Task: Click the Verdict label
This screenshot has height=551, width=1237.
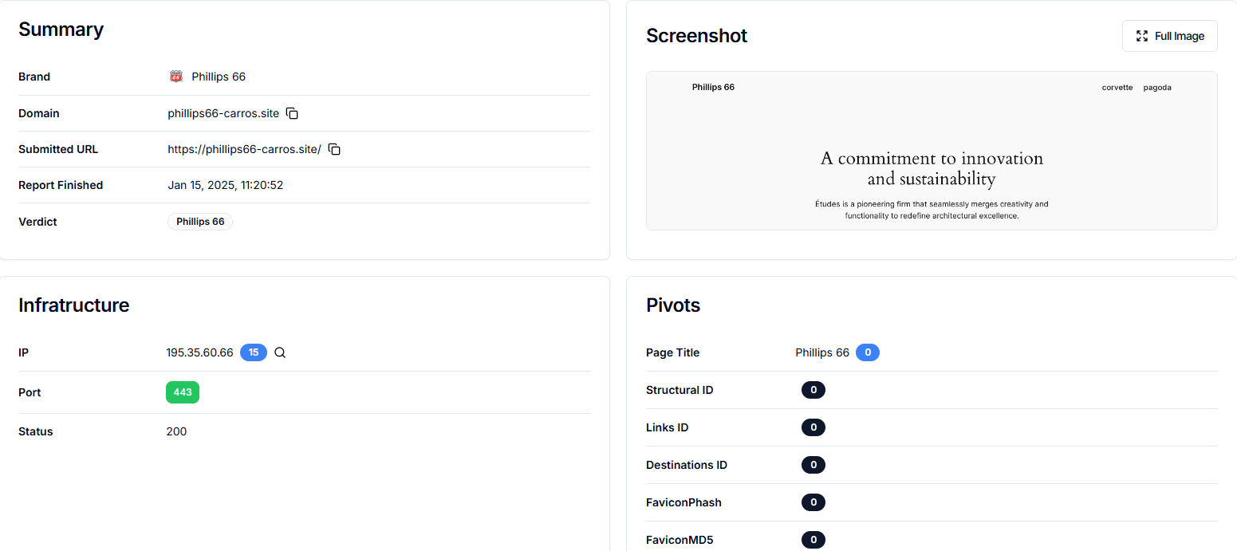Action: coord(37,222)
